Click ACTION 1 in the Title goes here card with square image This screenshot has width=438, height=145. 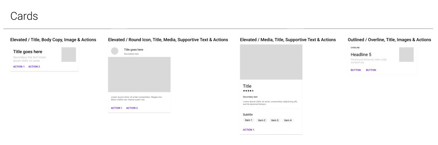(19, 67)
